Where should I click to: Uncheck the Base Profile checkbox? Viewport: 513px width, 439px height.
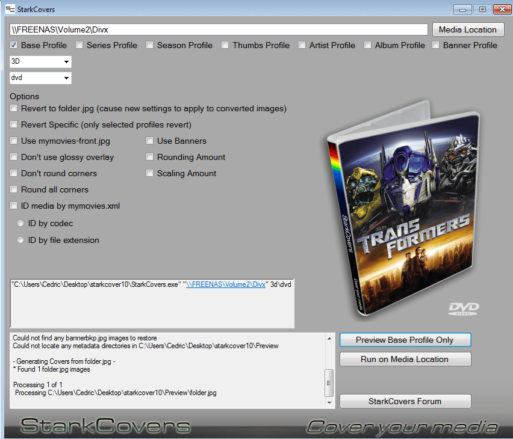[14, 45]
